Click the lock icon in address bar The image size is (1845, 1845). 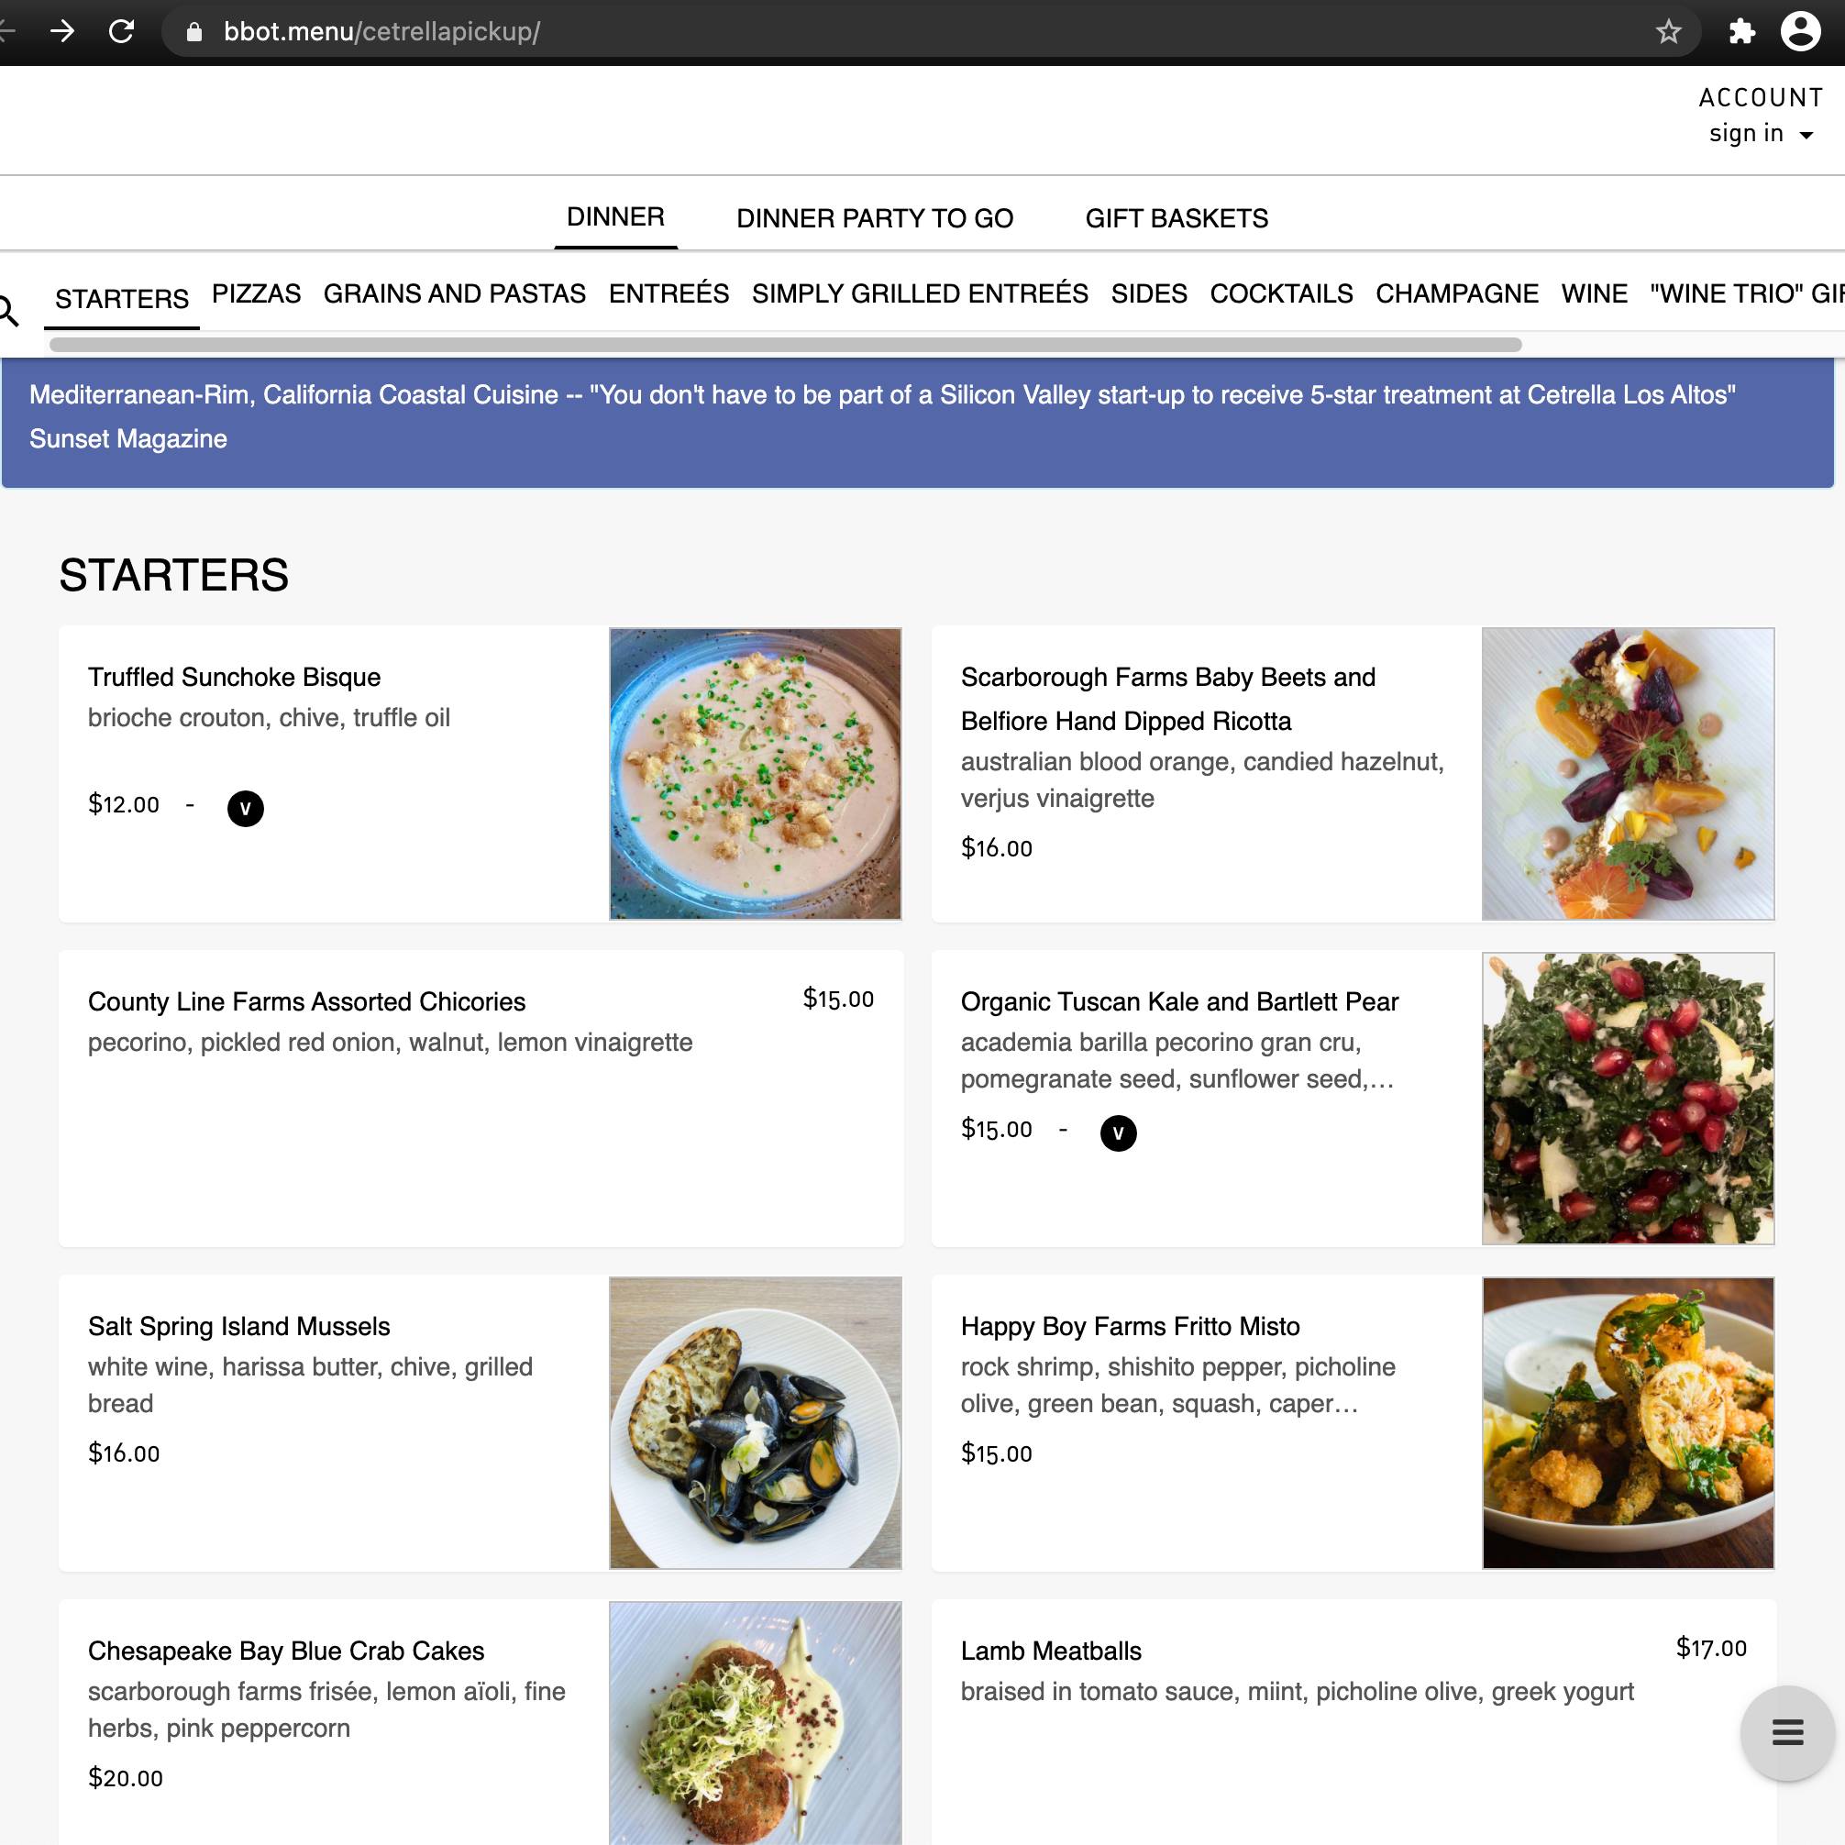[194, 32]
